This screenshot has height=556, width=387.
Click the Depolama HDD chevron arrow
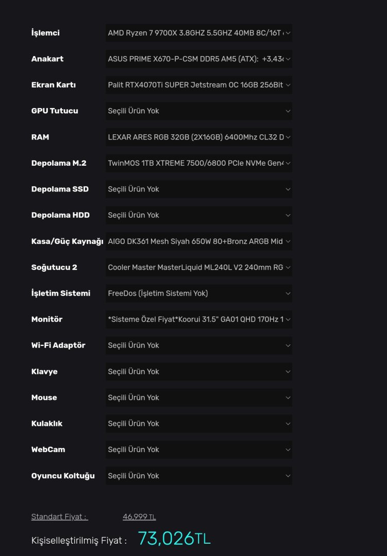point(288,215)
